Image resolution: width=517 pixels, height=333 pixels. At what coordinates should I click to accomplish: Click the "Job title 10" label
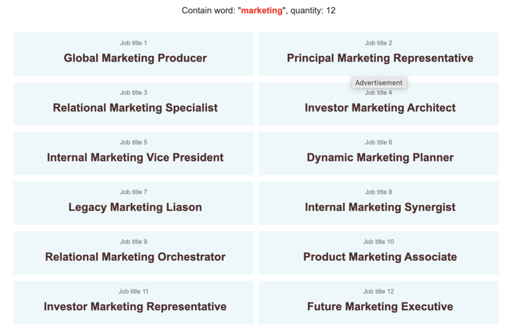click(x=379, y=242)
